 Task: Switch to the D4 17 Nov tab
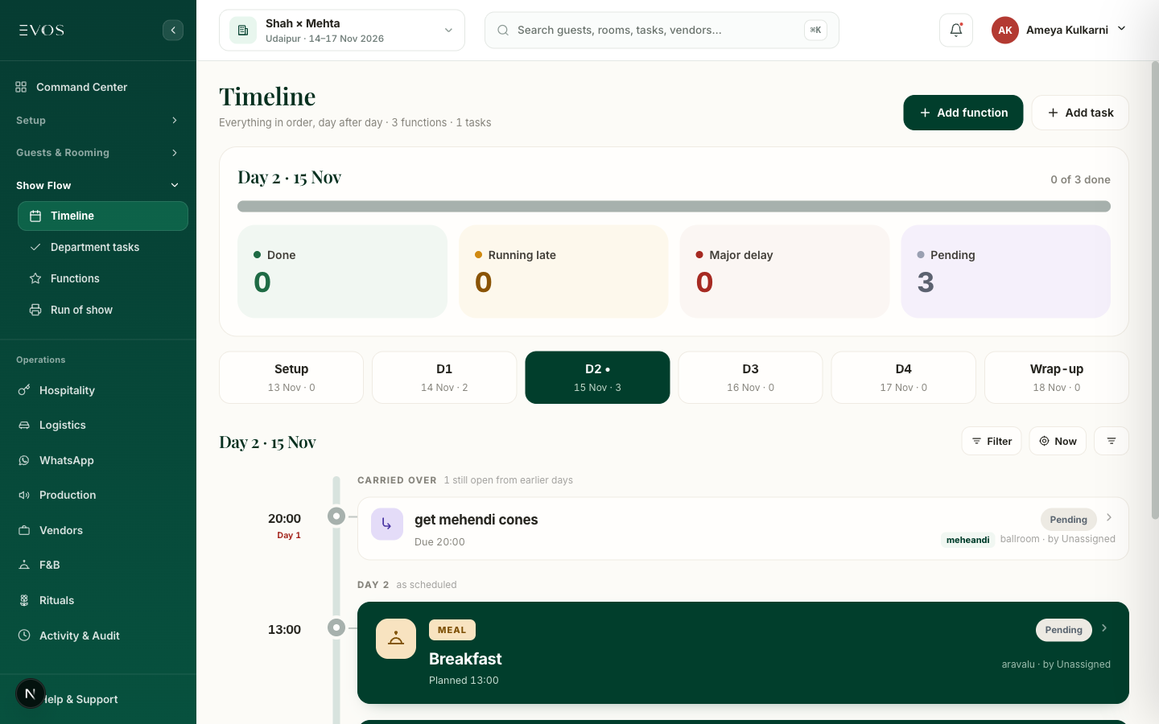coord(904,377)
